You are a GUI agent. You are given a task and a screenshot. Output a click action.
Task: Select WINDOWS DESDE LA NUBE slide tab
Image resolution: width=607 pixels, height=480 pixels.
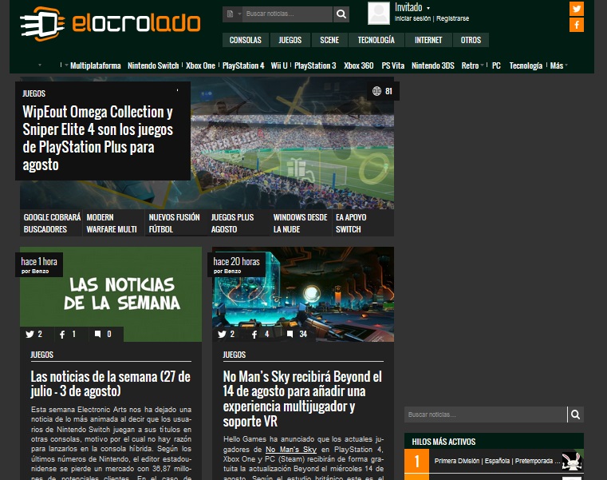(301, 223)
